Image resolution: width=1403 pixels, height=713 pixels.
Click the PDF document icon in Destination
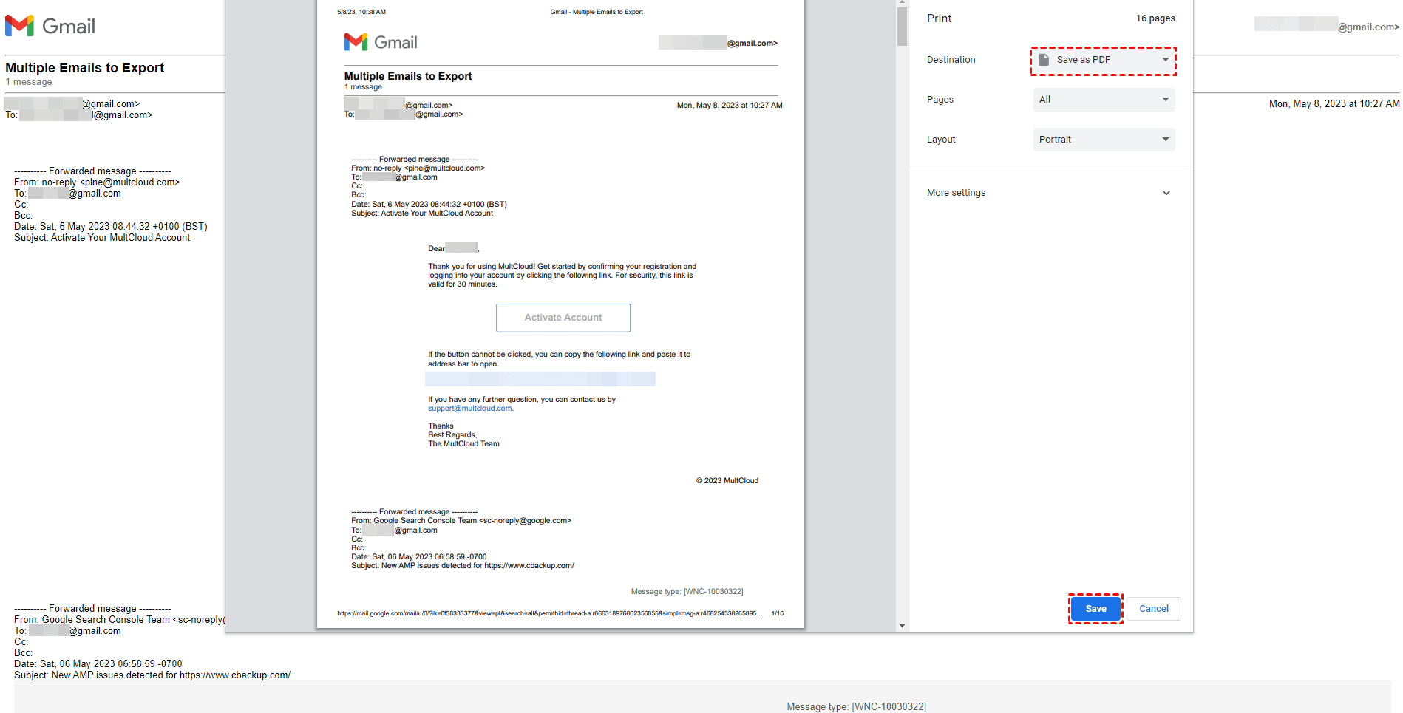(x=1044, y=60)
